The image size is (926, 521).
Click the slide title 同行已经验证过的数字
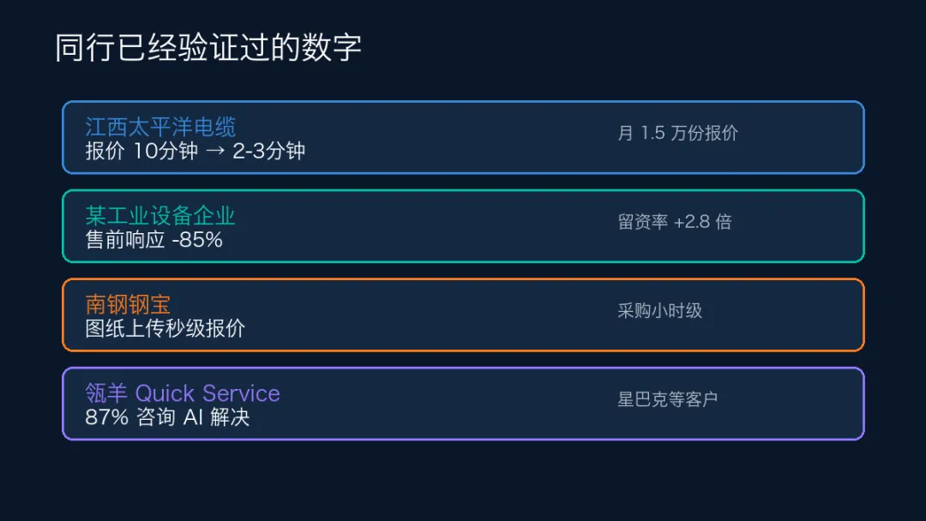[207, 47]
